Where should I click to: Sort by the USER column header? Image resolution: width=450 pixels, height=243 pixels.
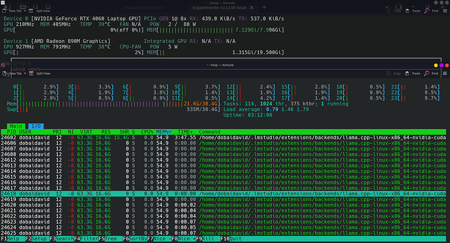25,132
